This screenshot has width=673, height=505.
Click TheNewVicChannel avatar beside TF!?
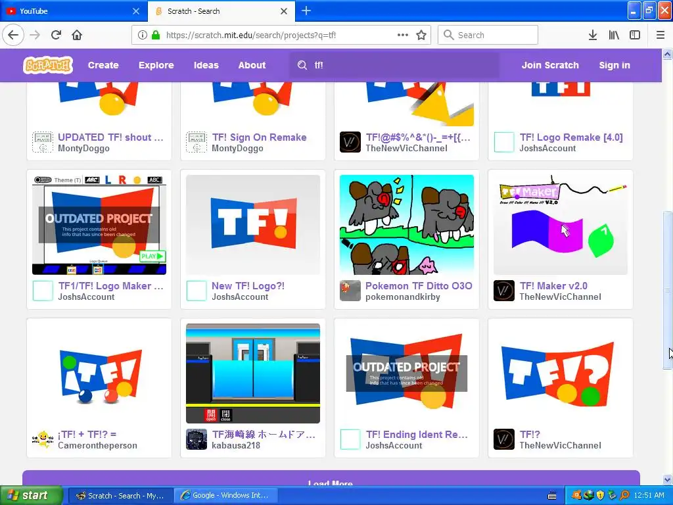(504, 440)
